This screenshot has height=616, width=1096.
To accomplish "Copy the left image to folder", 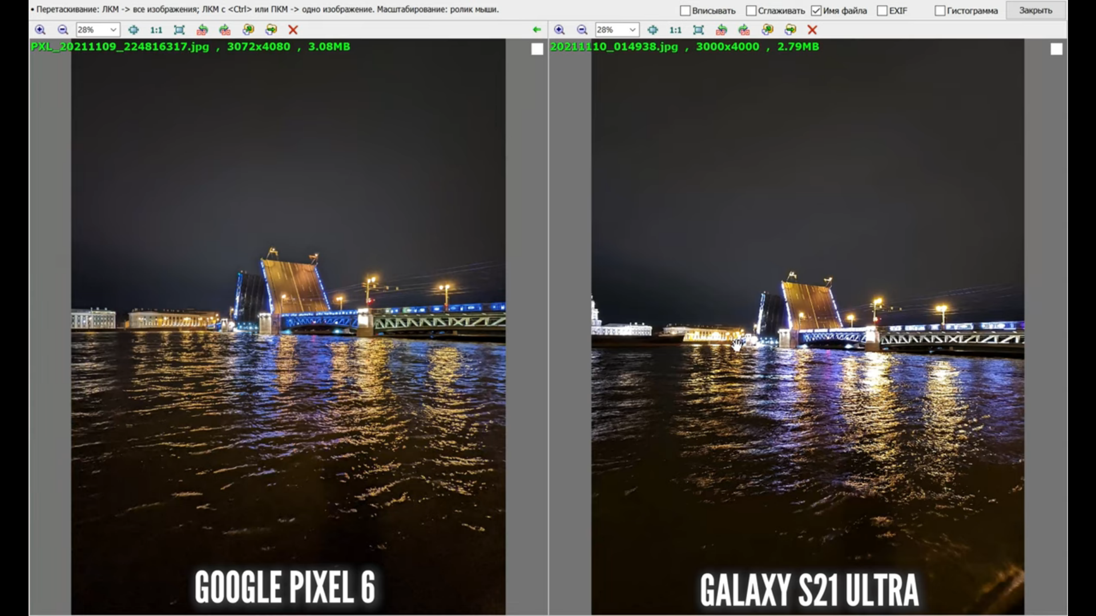I will [x=248, y=30].
